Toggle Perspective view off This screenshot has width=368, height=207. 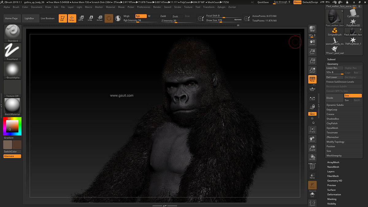click(312, 79)
